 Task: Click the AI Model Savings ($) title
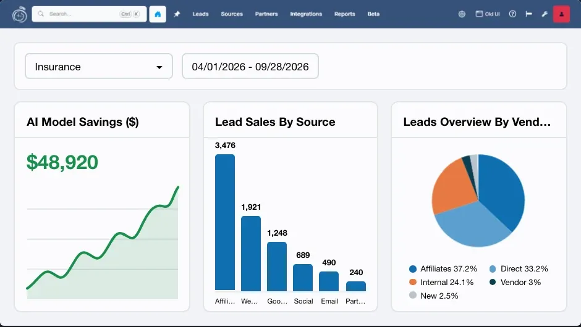pos(83,122)
